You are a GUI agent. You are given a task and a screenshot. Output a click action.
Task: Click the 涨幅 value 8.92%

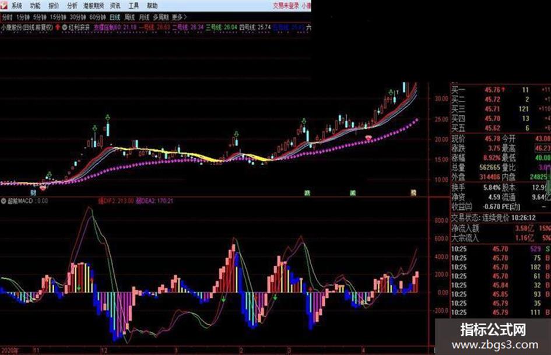coord(492,158)
